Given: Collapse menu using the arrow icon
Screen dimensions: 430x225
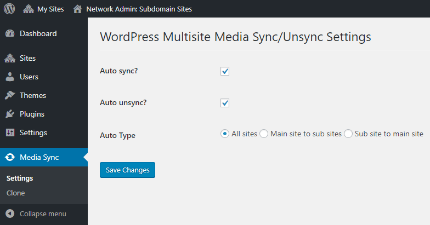Looking at the screenshot, I should tap(10, 214).
